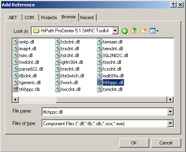Switch to the COM tab
Screen dimensions: 186x152
point(31,18)
